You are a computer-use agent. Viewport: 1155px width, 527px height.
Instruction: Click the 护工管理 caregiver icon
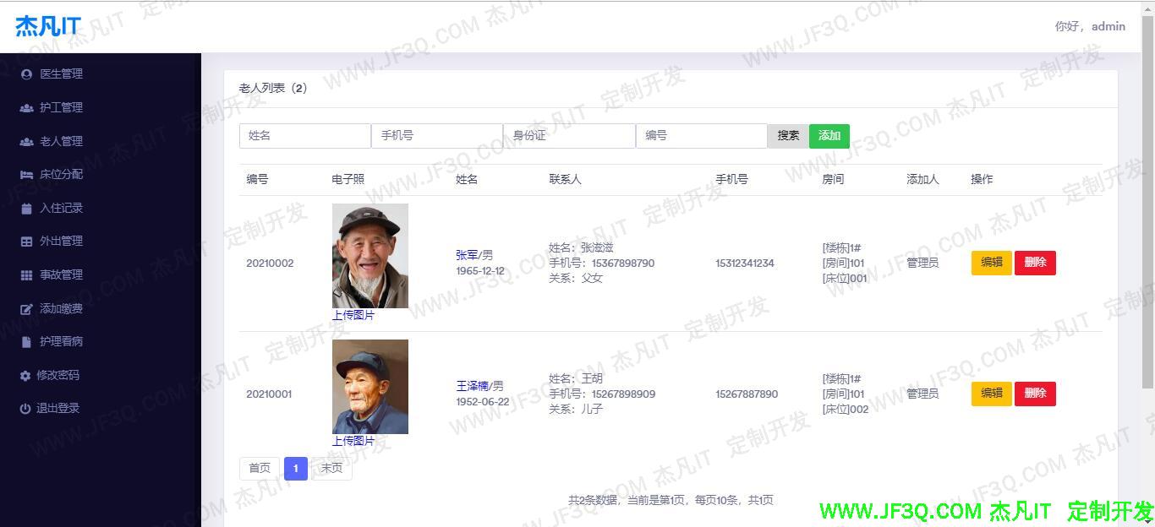25,107
